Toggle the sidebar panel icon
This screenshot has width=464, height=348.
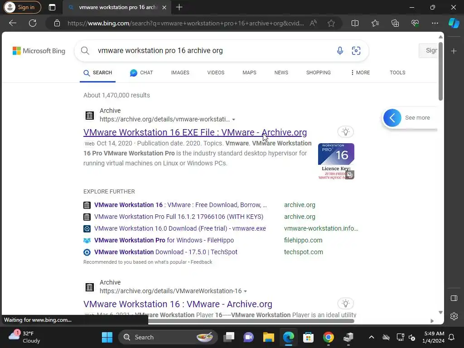(454, 298)
